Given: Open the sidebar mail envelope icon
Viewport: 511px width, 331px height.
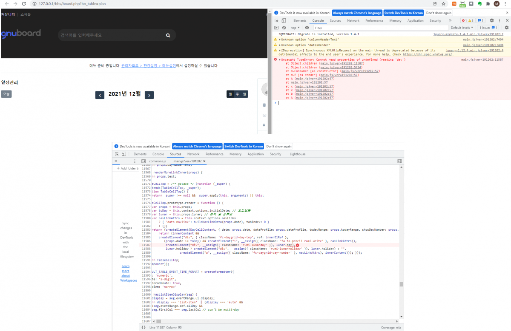Looking at the screenshot, I should tap(264, 115).
